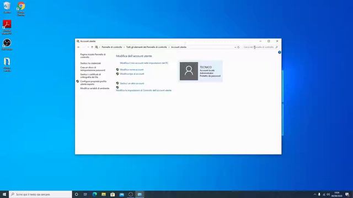This screenshot has height=198, width=353.
Task: Open Modifica il mio account nelle impostazioni del PC
Action: [x=144, y=63]
